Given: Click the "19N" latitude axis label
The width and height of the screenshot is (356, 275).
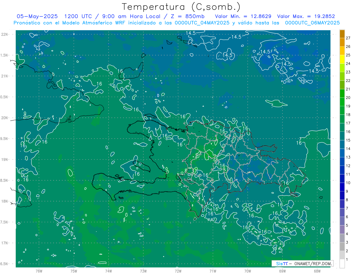Looking at the screenshot, I should point(5,160).
